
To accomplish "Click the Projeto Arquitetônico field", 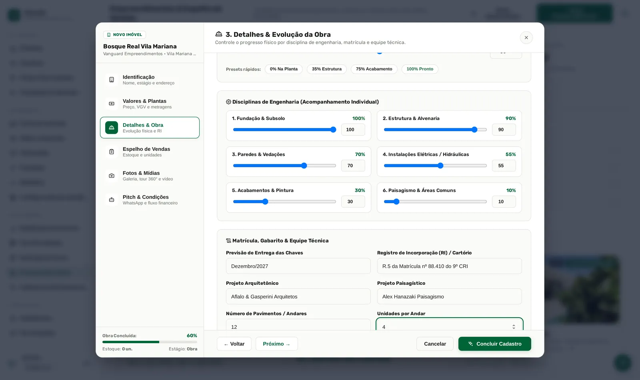I will coord(298,296).
